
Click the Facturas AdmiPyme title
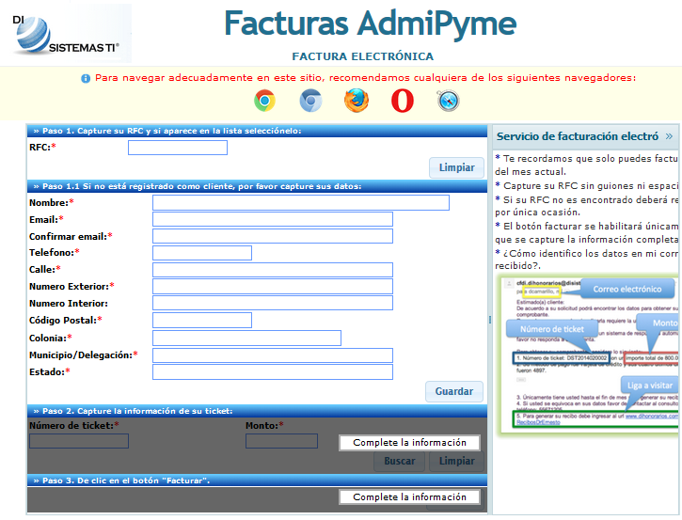click(x=371, y=24)
